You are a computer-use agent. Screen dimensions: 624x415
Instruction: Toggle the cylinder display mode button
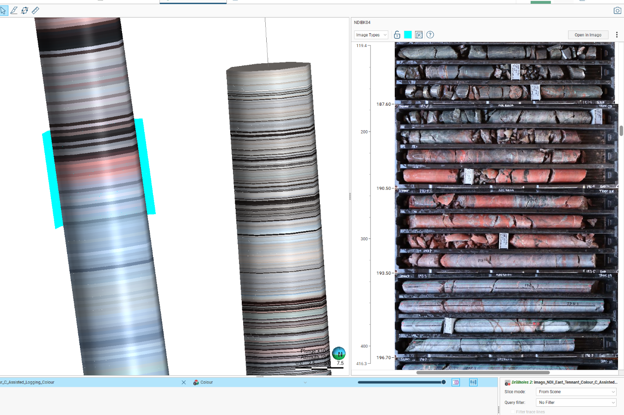456,382
